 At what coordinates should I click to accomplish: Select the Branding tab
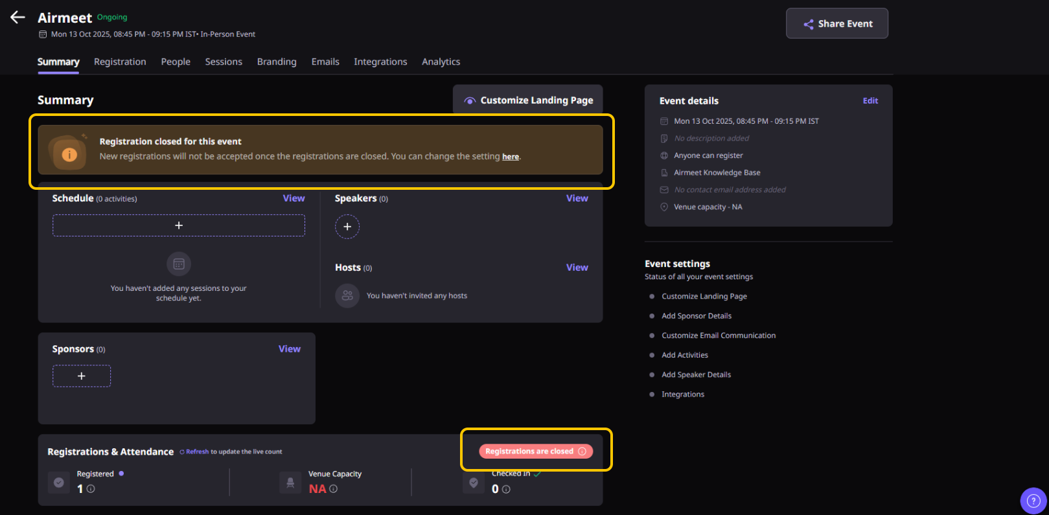[x=277, y=62]
